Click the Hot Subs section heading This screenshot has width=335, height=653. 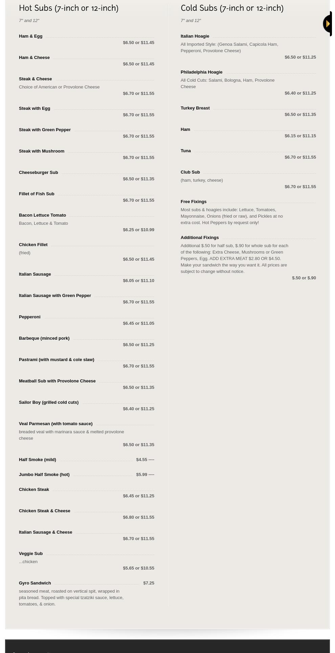pos(69,8)
